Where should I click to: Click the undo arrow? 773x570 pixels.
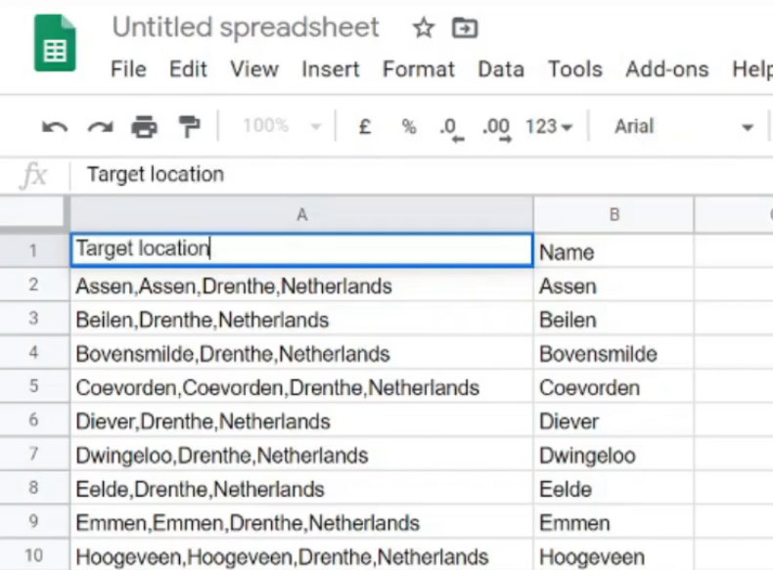(55, 126)
